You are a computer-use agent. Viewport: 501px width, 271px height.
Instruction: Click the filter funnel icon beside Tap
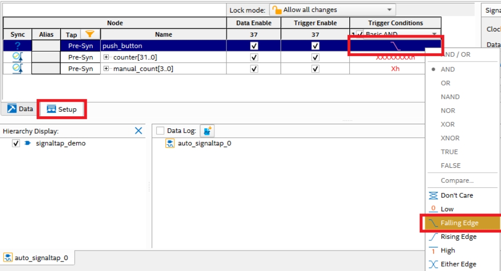(x=90, y=34)
